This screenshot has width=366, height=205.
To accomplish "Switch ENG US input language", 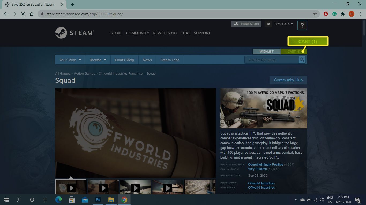I will click(x=330, y=200).
